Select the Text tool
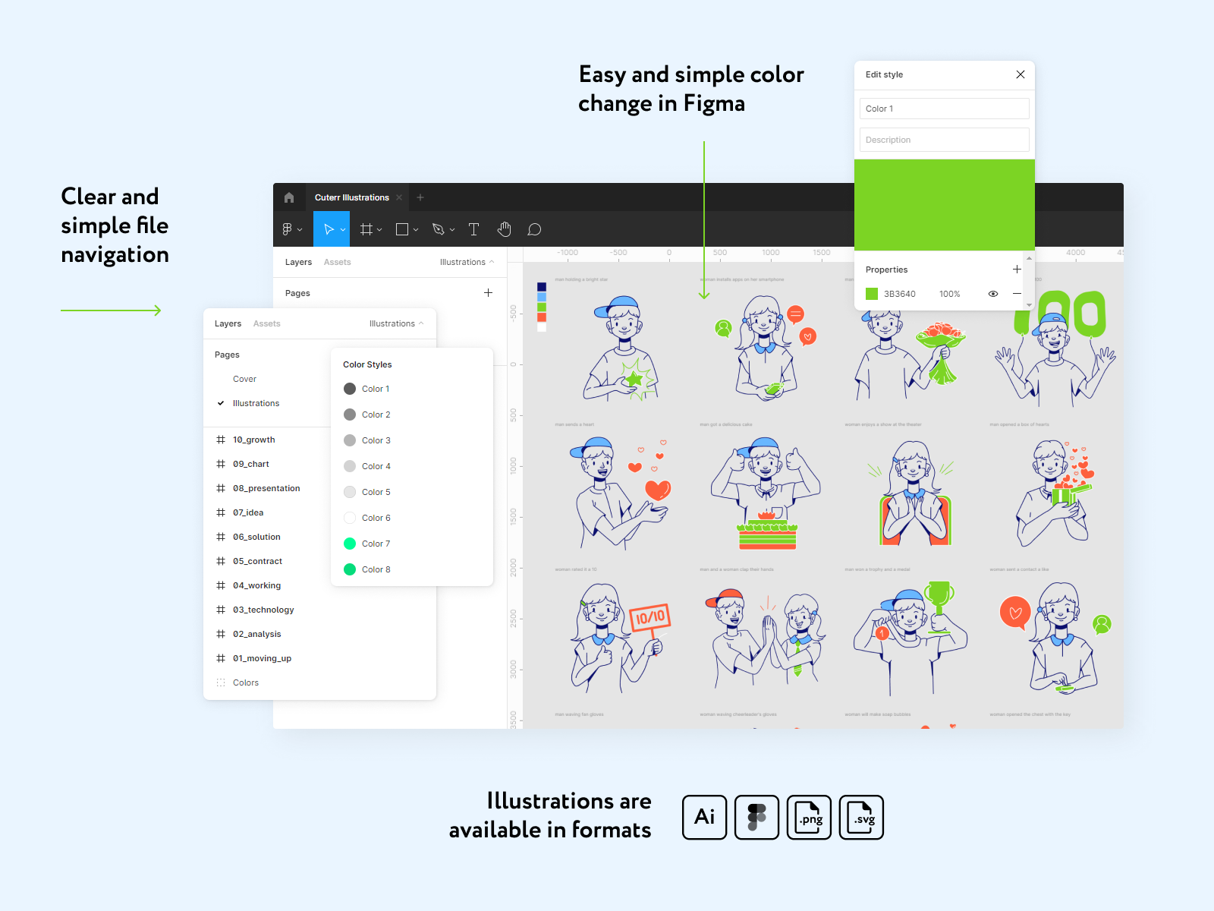The image size is (1214, 911). tap(473, 229)
